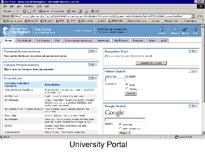This screenshot has width=205, height=154.
Task: Open the Back button history dropdown arrow
Action: (13, 11)
